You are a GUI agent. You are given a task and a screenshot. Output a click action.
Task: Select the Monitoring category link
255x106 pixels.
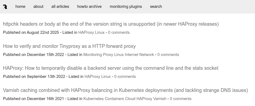coord(93,55)
